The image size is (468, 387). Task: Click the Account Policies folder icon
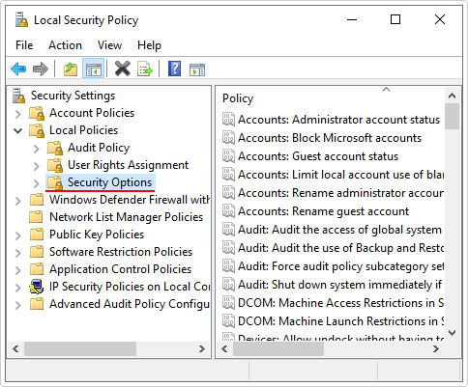pyautogui.click(x=37, y=113)
